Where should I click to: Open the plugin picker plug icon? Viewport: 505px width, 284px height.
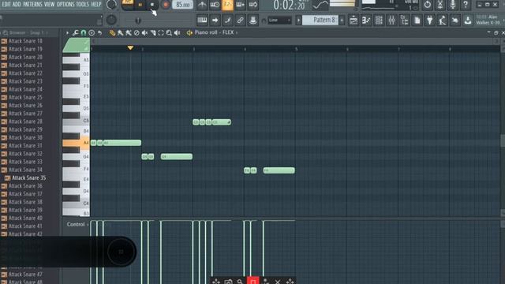pyautogui.click(x=429, y=21)
